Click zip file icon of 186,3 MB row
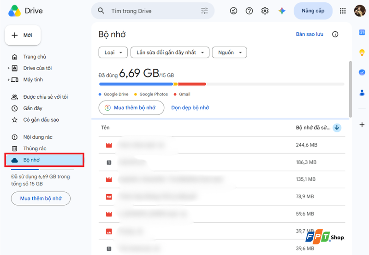The height and width of the screenshot is (255, 369). coord(109,162)
